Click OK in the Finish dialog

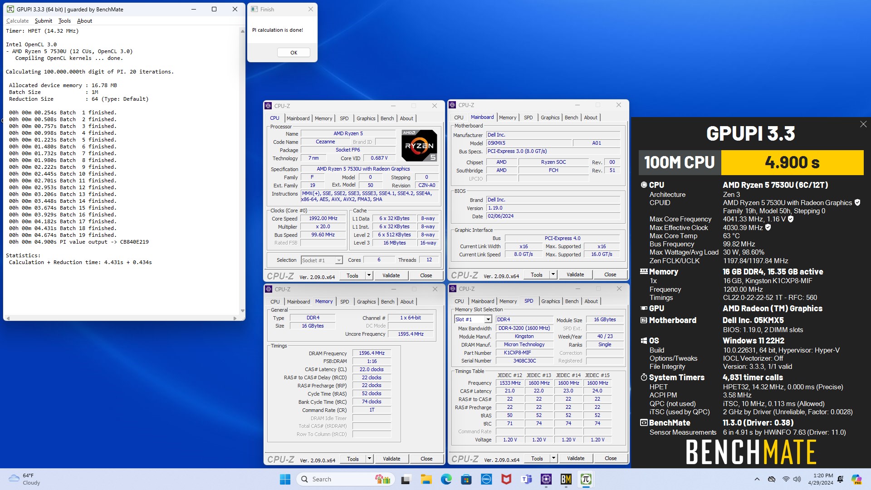pos(294,53)
